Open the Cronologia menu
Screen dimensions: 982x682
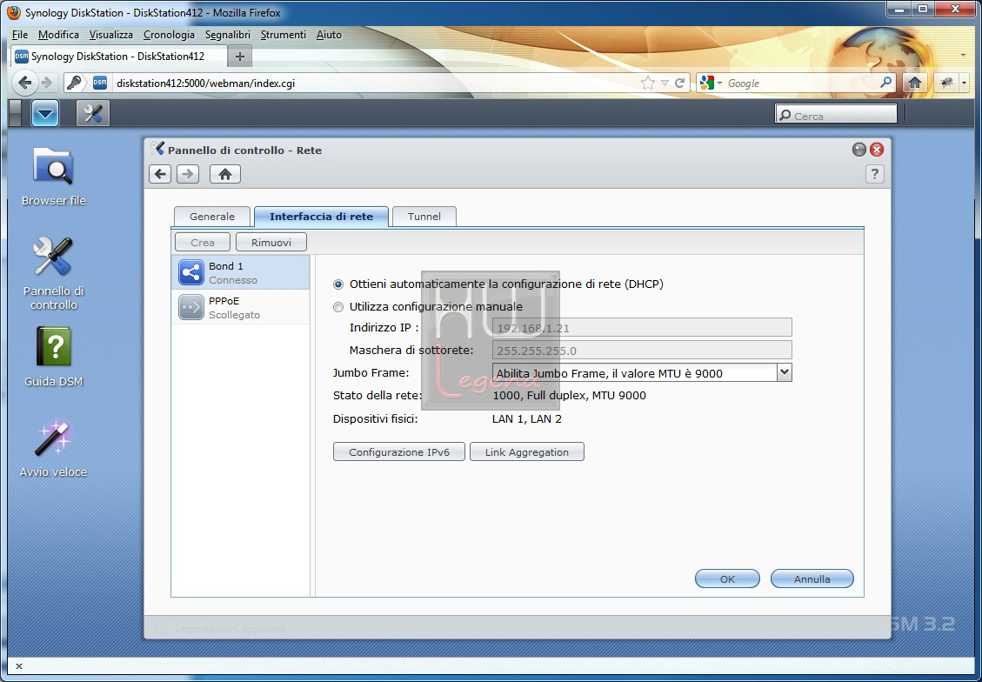click(x=169, y=35)
